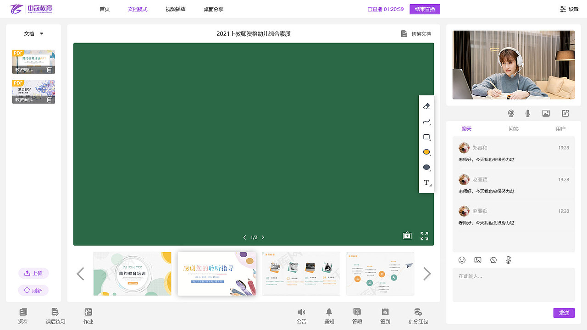Image resolution: width=587 pixels, height=330 pixels.
Task: Open next slide with right page arrow
Action: click(263, 237)
